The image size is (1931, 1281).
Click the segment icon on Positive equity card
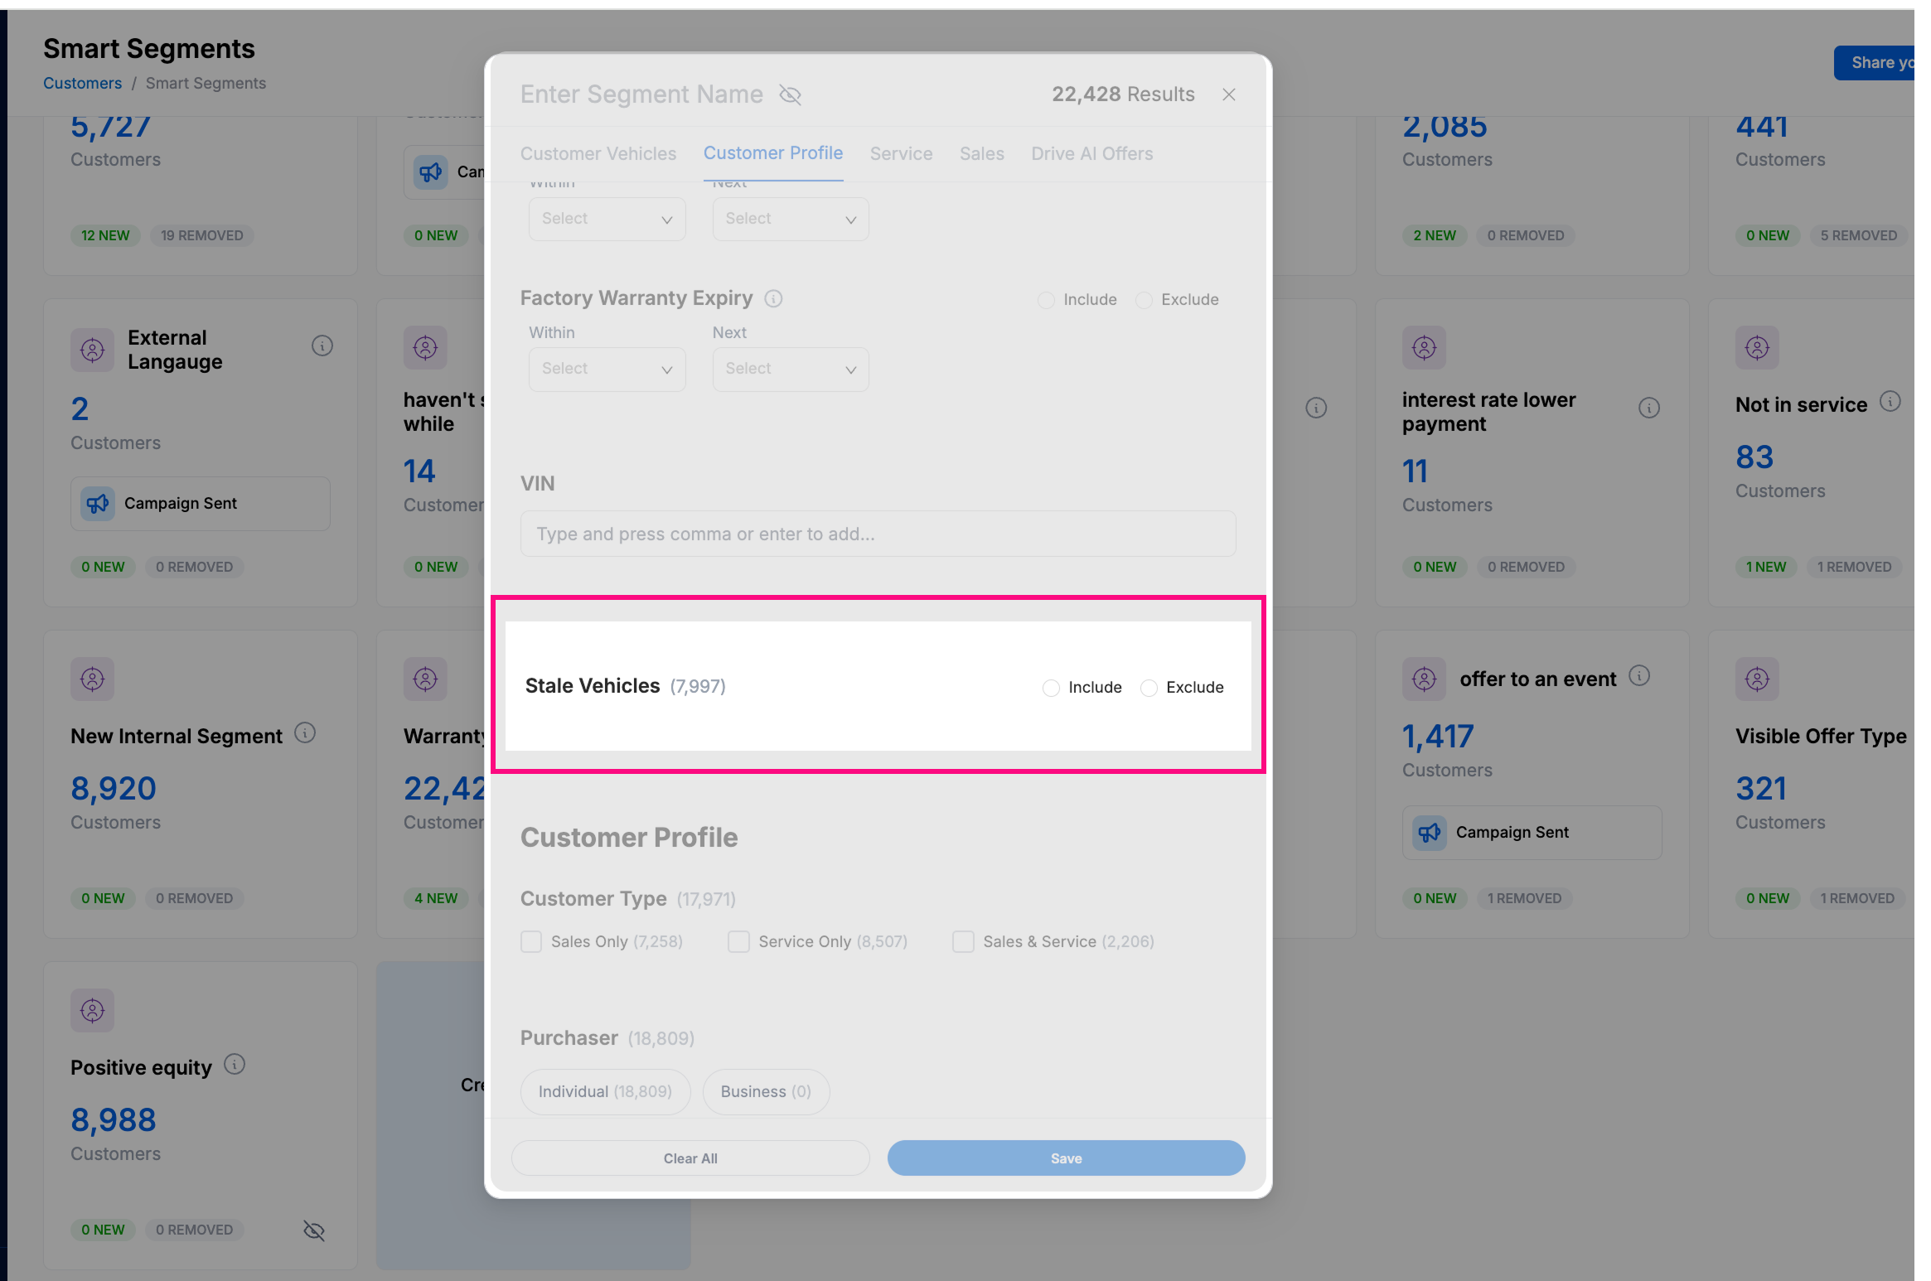pos(92,1010)
